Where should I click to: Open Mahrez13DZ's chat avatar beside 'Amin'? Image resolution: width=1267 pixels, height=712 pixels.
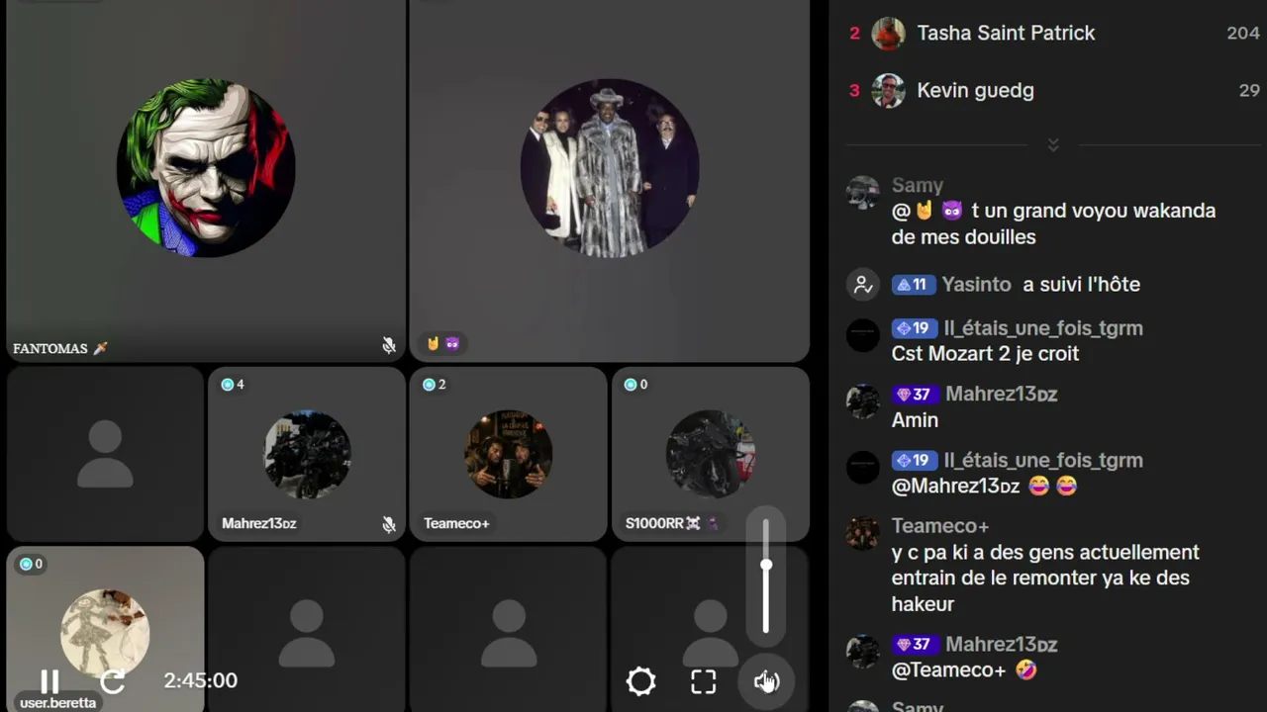coord(863,401)
